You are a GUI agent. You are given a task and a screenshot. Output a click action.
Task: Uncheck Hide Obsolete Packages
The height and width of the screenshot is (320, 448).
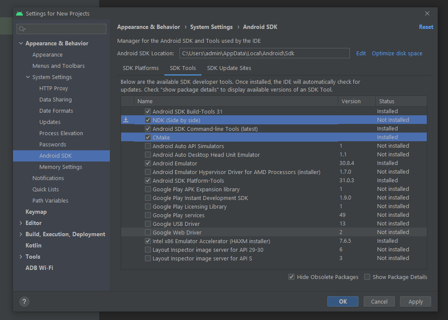coord(291,277)
